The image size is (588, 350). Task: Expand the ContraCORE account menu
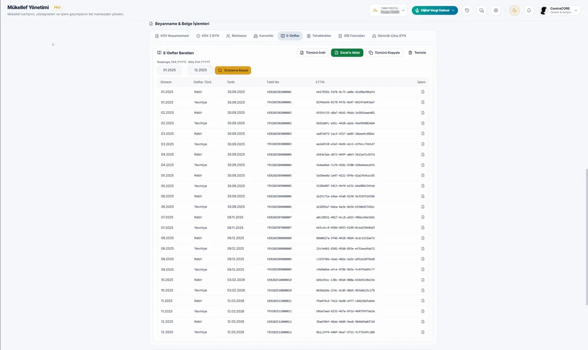pos(559,10)
